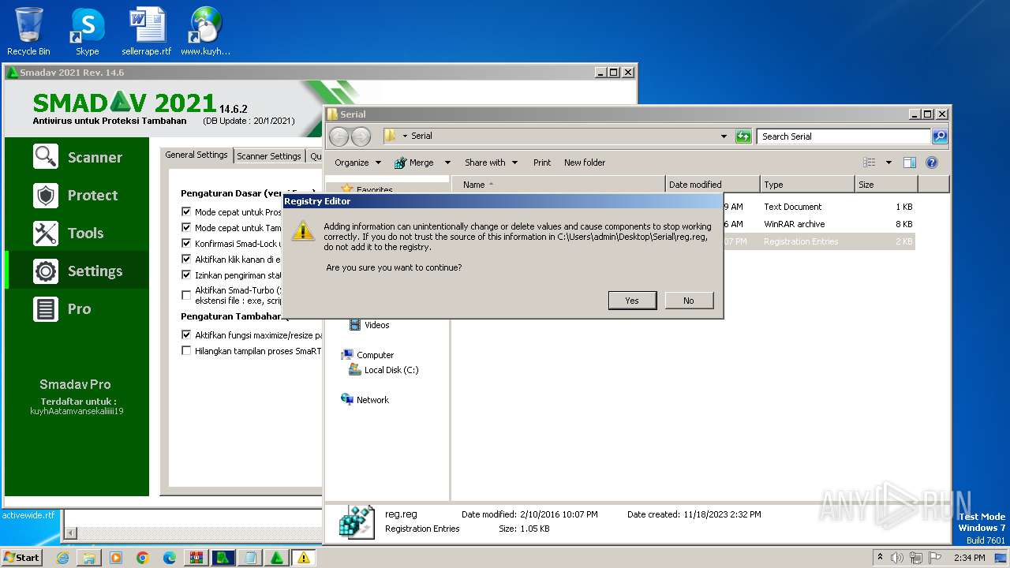Open sellerrape.rtf desktop document
The width and height of the screenshot is (1010, 568).
pyautogui.click(x=147, y=32)
